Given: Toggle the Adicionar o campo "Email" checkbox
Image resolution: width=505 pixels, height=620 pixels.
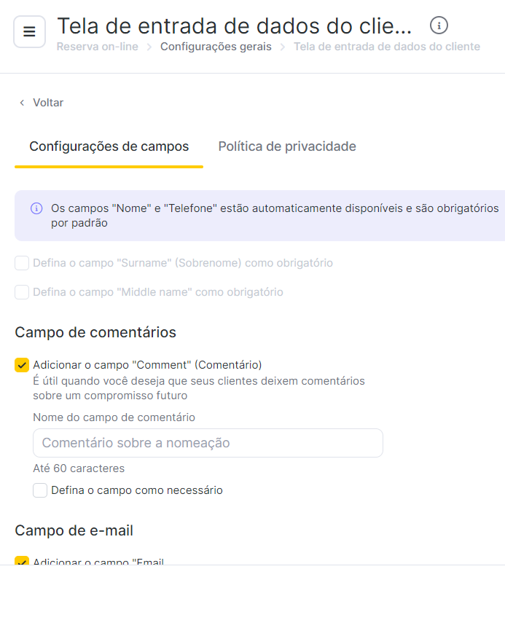Looking at the screenshot, I should tap(22, 560).
